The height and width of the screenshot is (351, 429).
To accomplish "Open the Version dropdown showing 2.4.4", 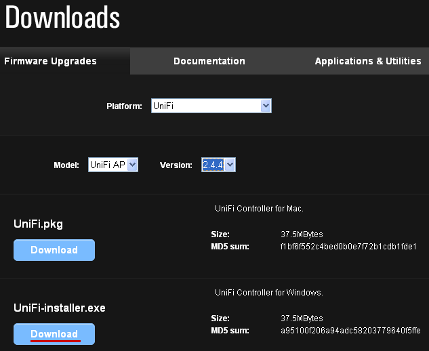I will (218, 165).
